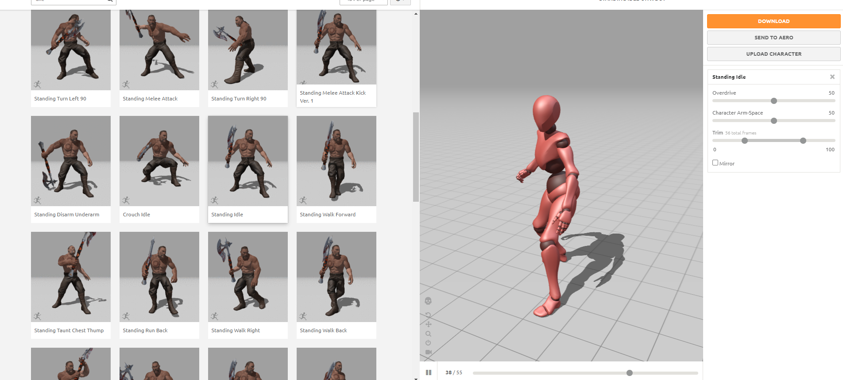Close the Standing Idle settings panel

click(x=832, y=77)
